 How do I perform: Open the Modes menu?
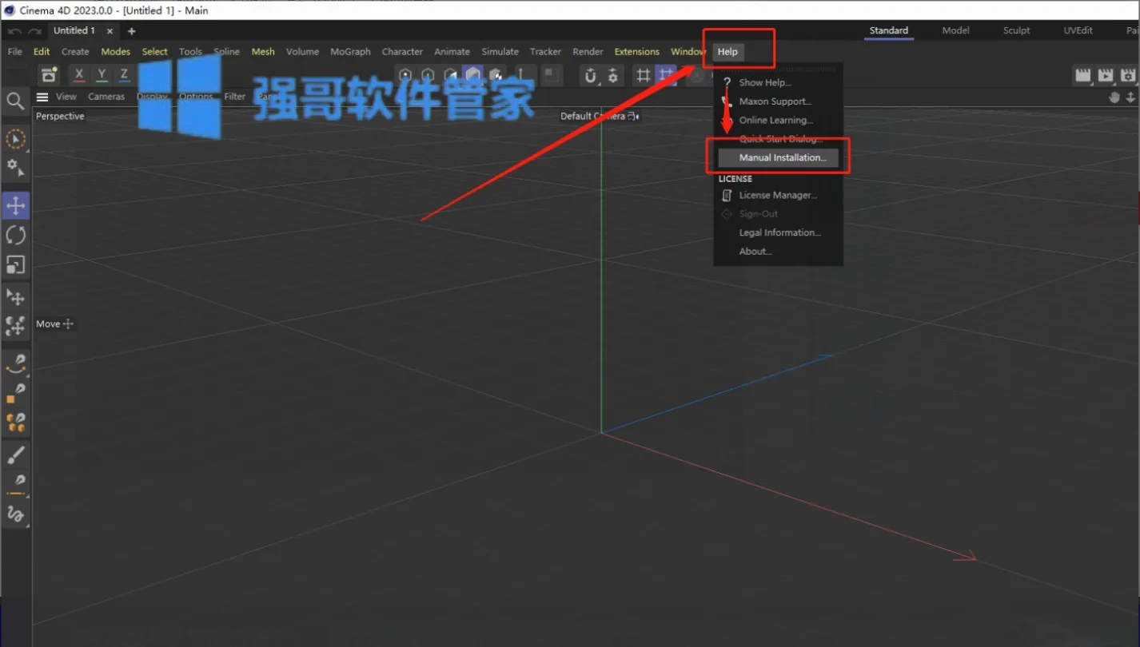[x=115, y=52]
